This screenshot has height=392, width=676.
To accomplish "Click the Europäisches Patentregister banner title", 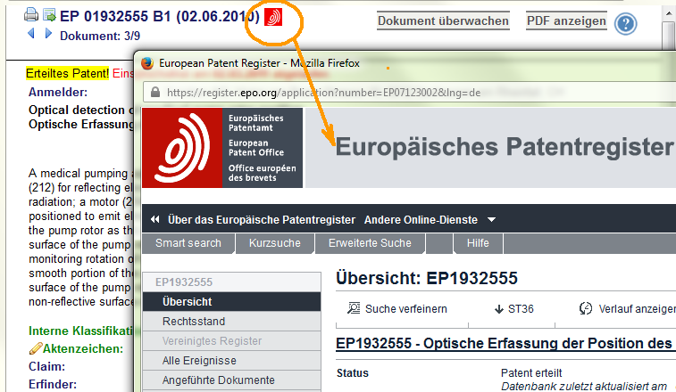I will point(505,147).
